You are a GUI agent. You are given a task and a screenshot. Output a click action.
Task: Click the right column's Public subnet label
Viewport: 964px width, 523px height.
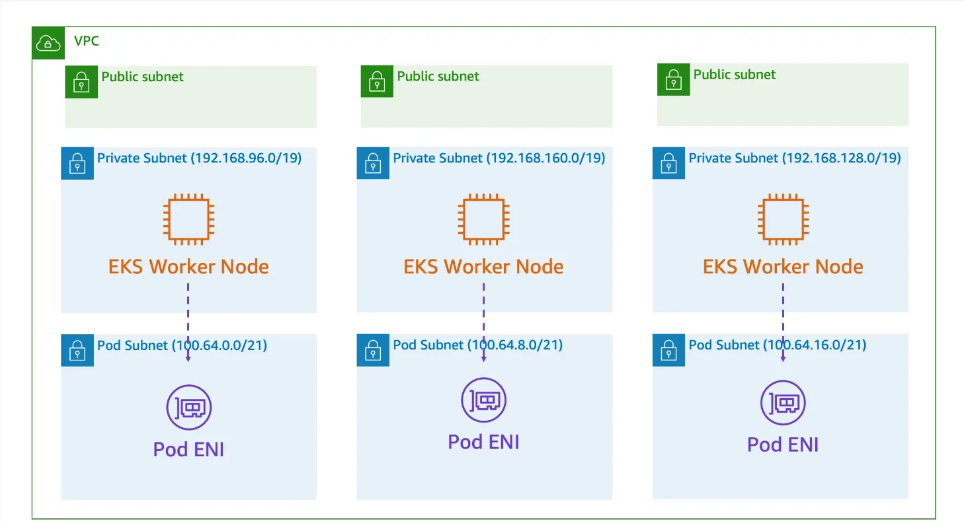pos(735,75)
